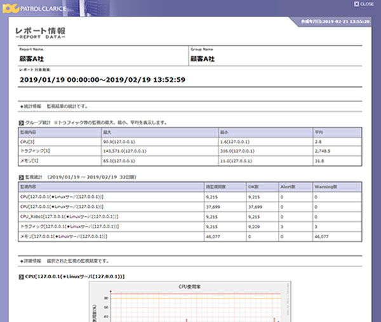Click the トラフィック[127.0.0.1] monitoring row
This screenshot has height=322, width=381.
click(x=190, y=227)
